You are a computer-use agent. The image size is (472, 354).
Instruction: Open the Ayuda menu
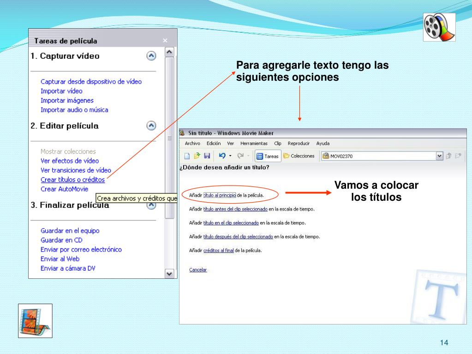tap(323, 143)
